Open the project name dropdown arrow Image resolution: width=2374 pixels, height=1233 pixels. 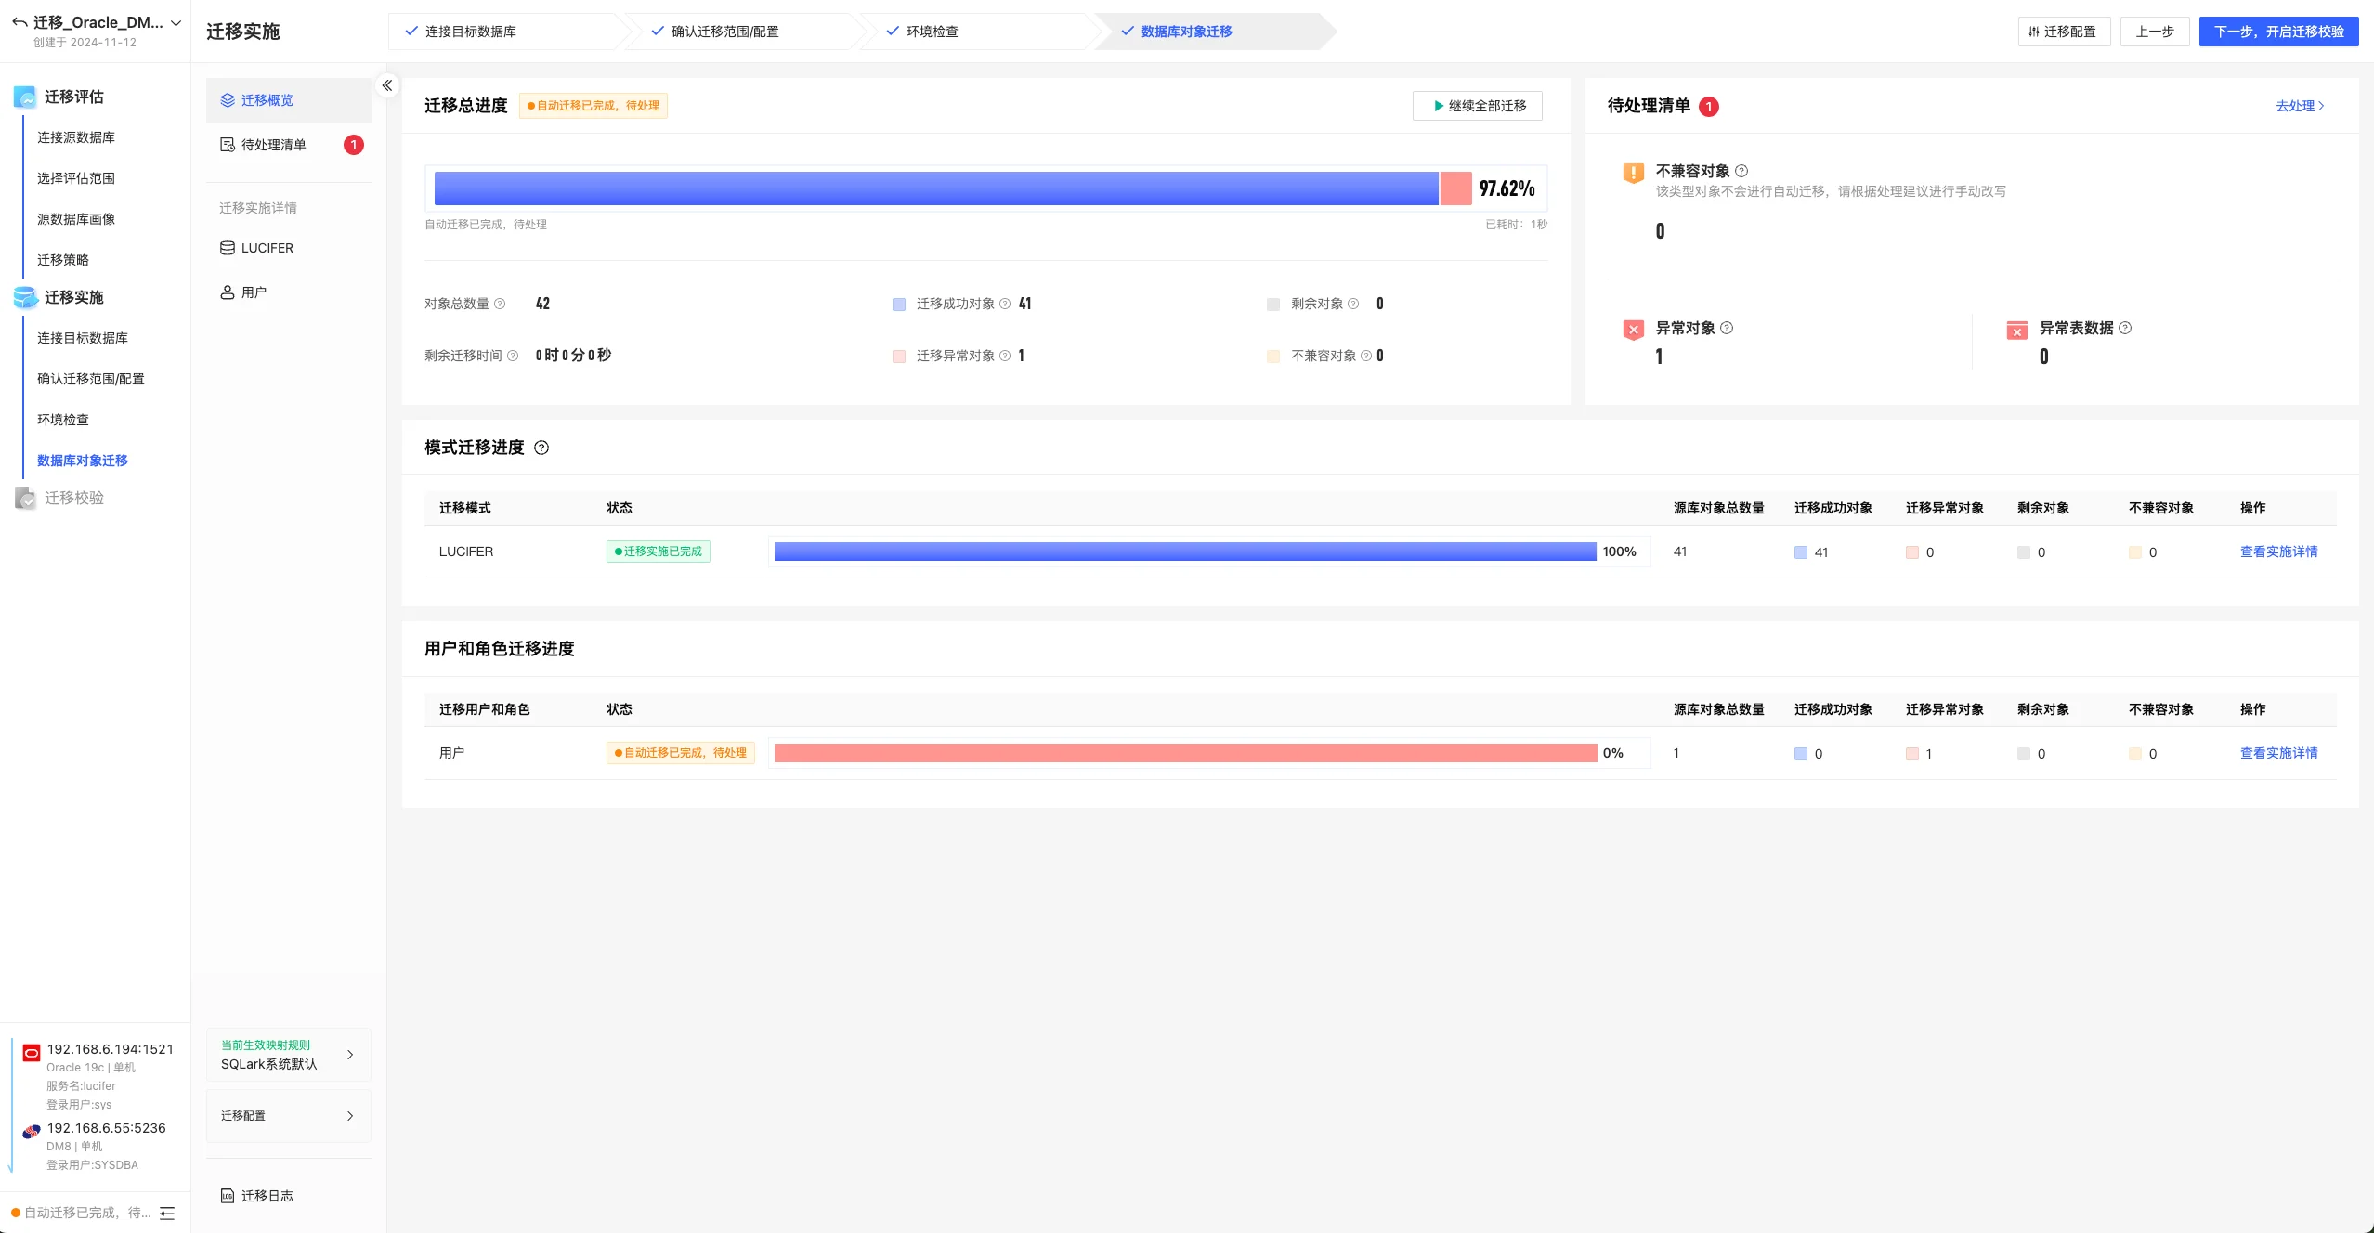pos(176,23)
